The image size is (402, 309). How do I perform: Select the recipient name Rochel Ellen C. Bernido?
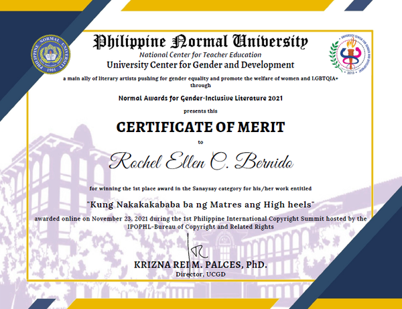[200, 161]
